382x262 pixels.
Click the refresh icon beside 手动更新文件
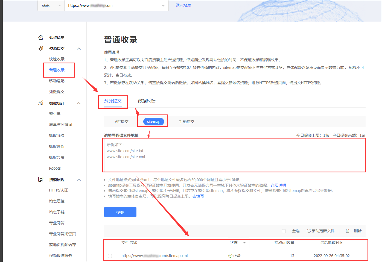(309, 231)
